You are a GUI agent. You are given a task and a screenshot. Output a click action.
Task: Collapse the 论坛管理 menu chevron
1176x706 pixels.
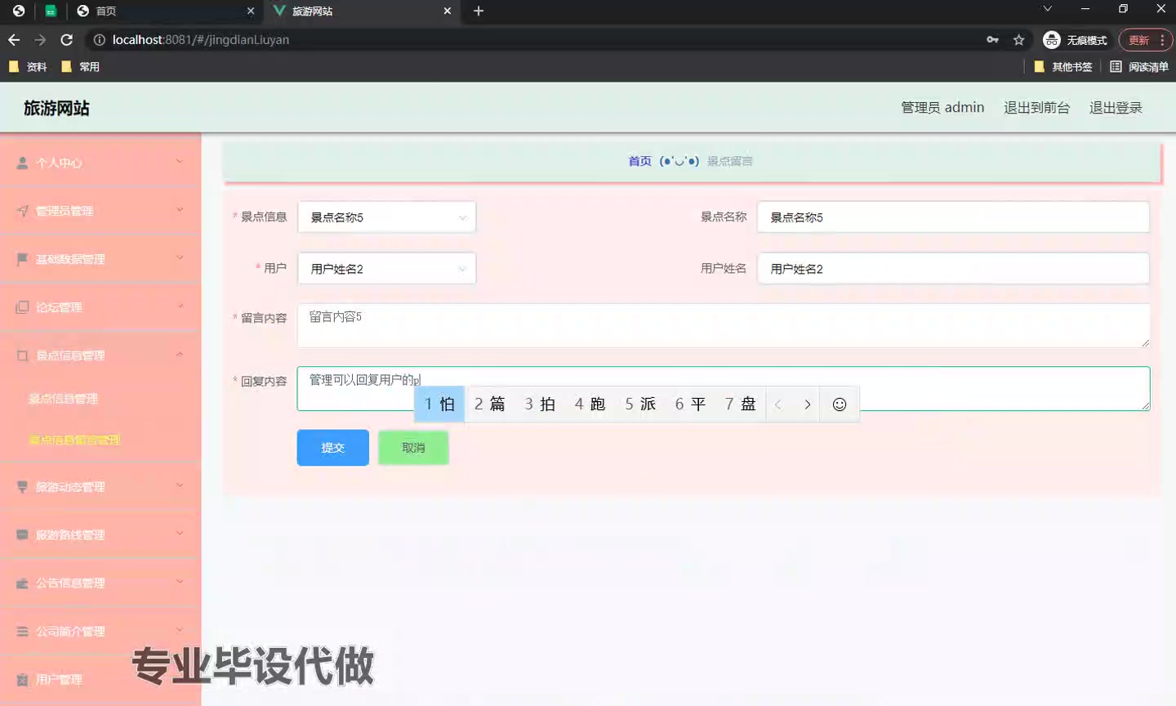click(x=180, y=306)
